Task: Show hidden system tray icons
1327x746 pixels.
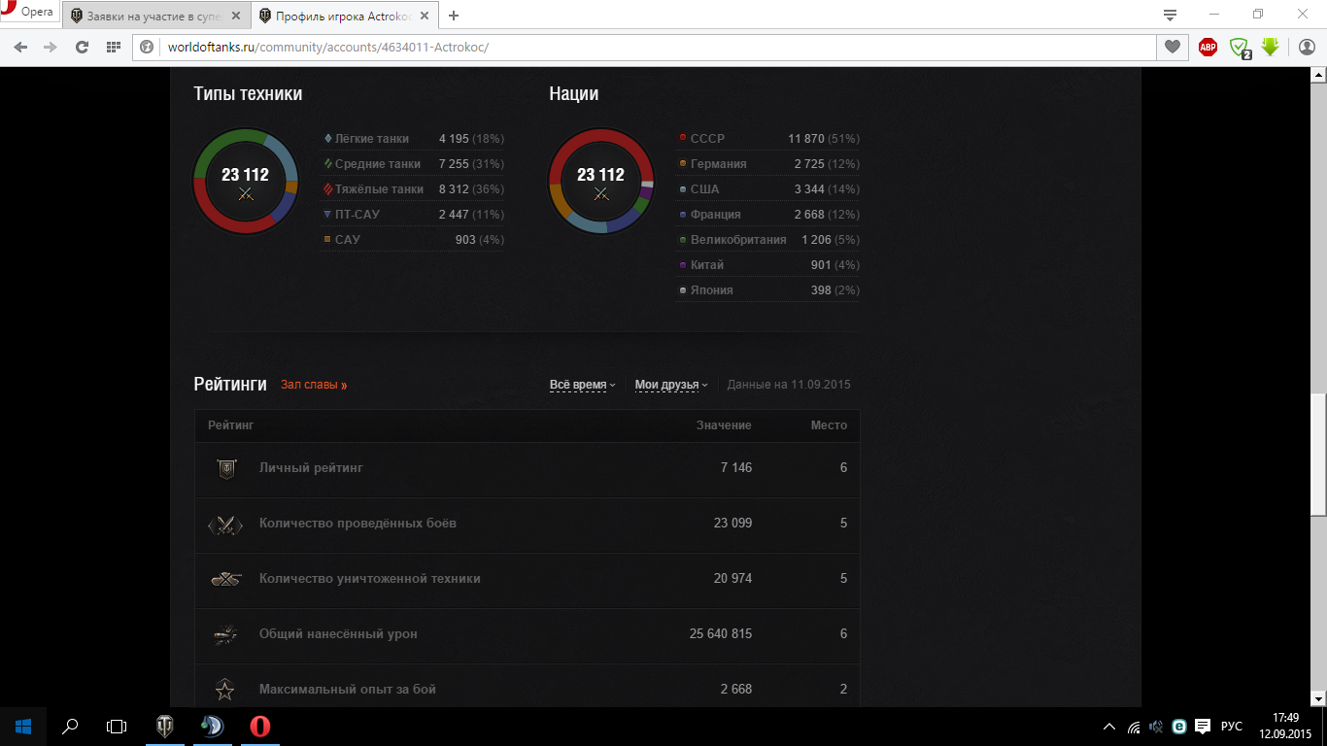Action: pos(1109,727)
